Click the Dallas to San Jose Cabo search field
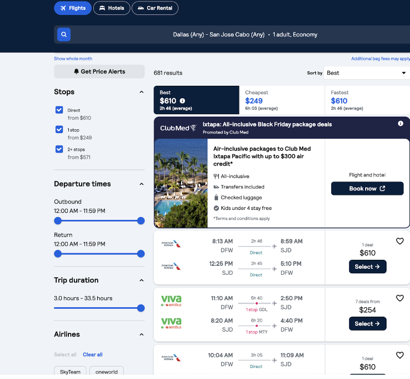This screenshot has width=410, height=379. click(x=232, y=34)
